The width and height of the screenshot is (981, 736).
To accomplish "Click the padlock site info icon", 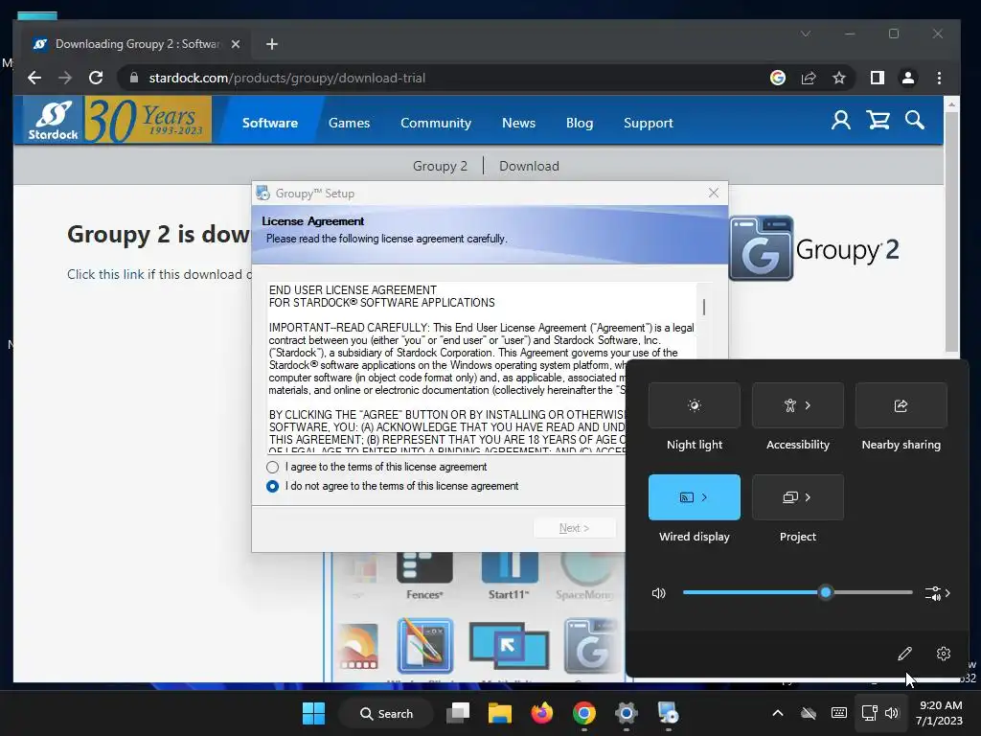I will coord(133,78).
